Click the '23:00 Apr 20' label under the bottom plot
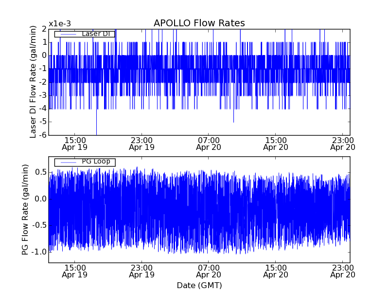Image resolution: width=389 pixels, height=292 pixels. click(x=343, y=272)
